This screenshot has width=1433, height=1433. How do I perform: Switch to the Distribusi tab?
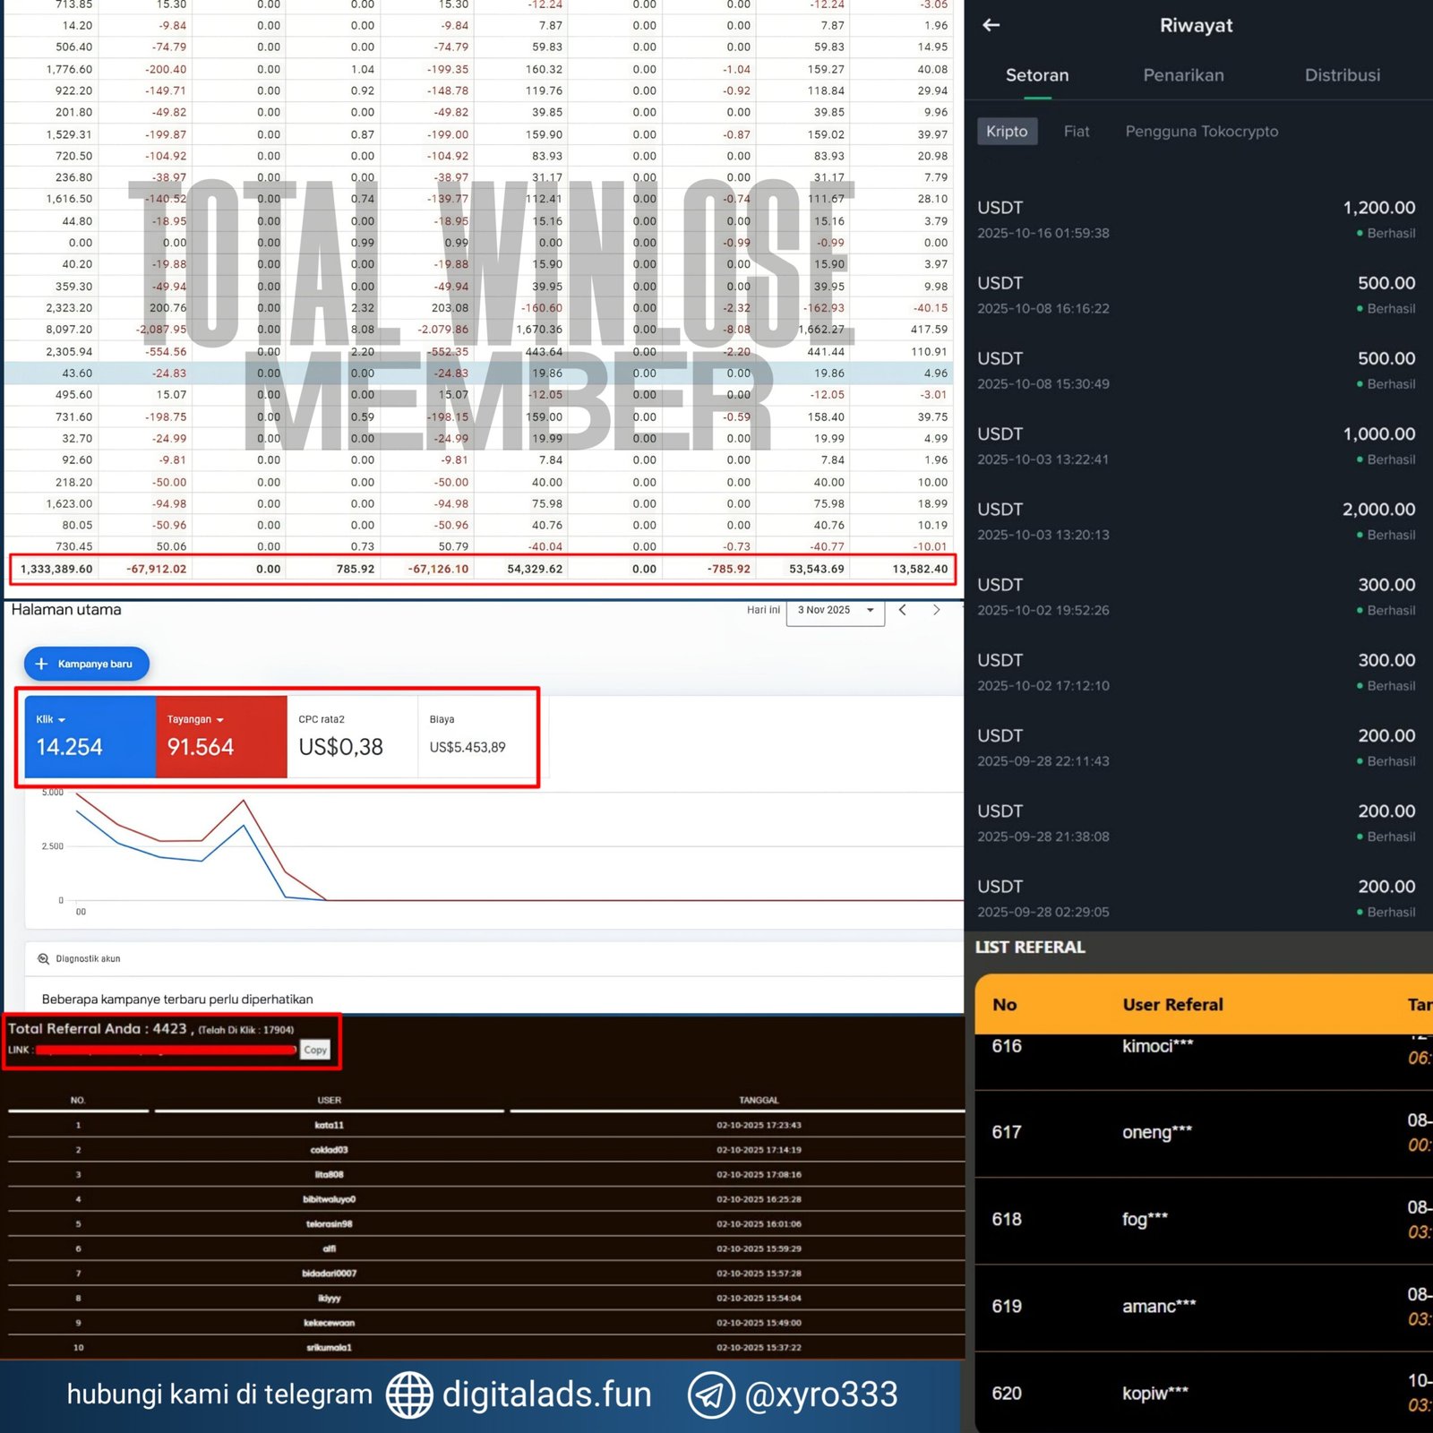tap(1342, 75)
